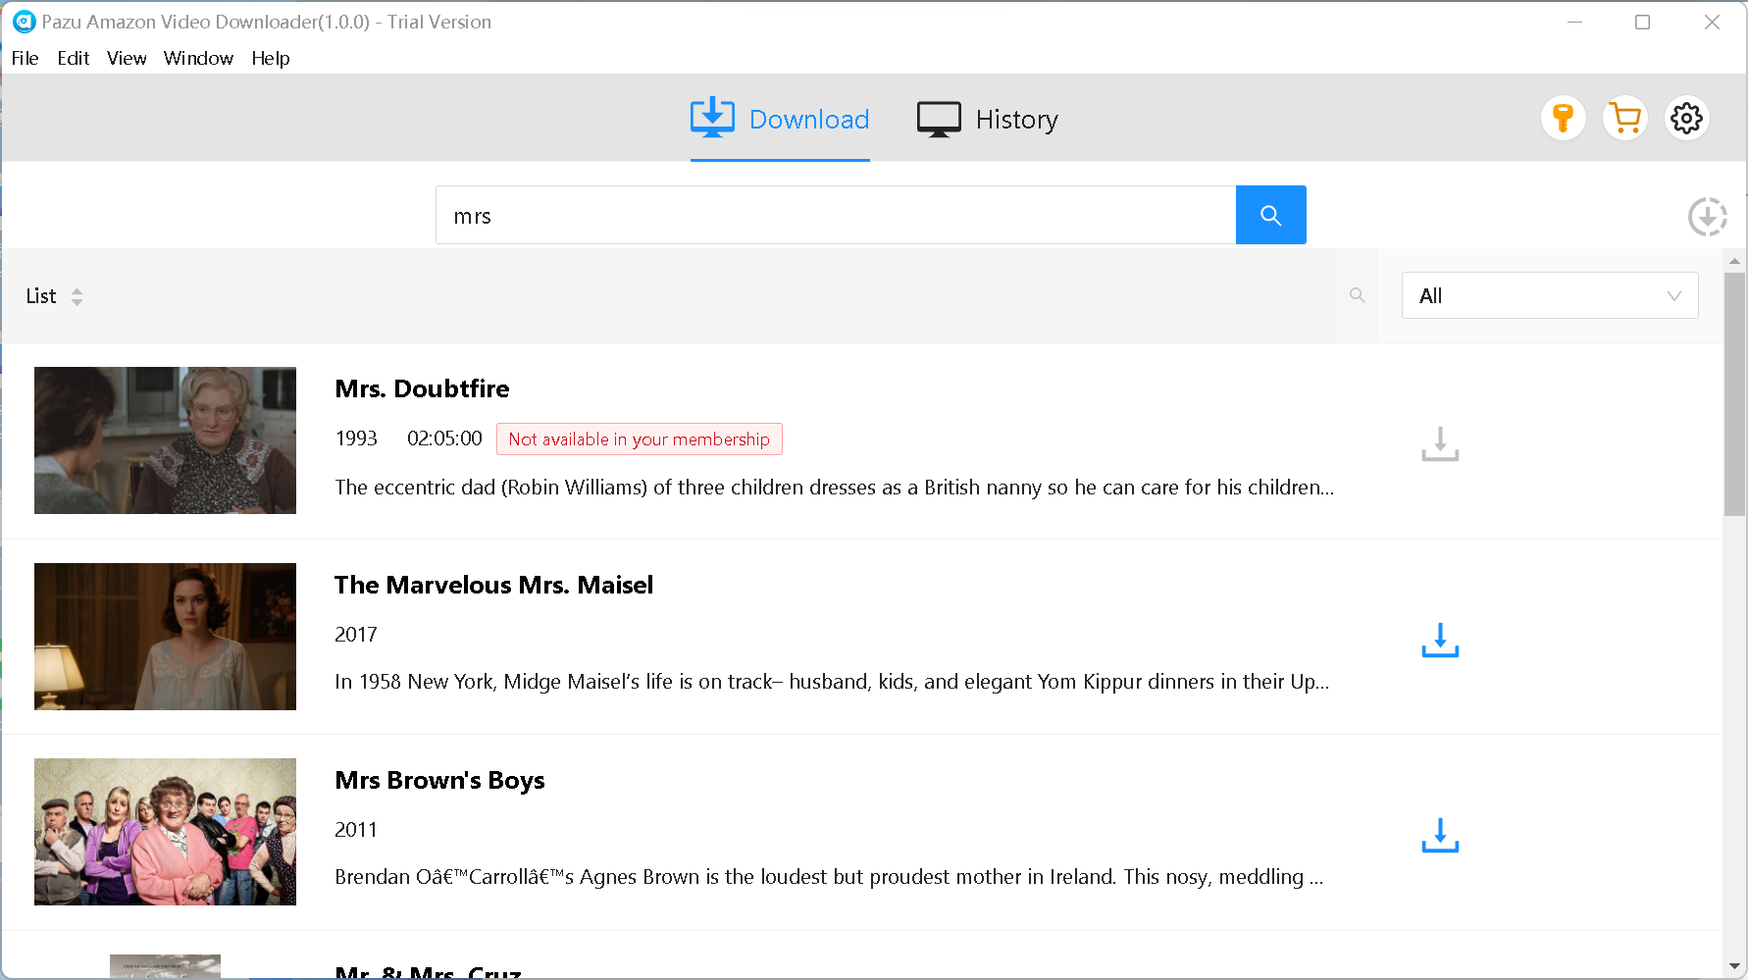Image resolution: width=1748 pixels, height=980 pixels.
Task: Click the circular download manager icon beside search bar
Action: [1707, 216]
